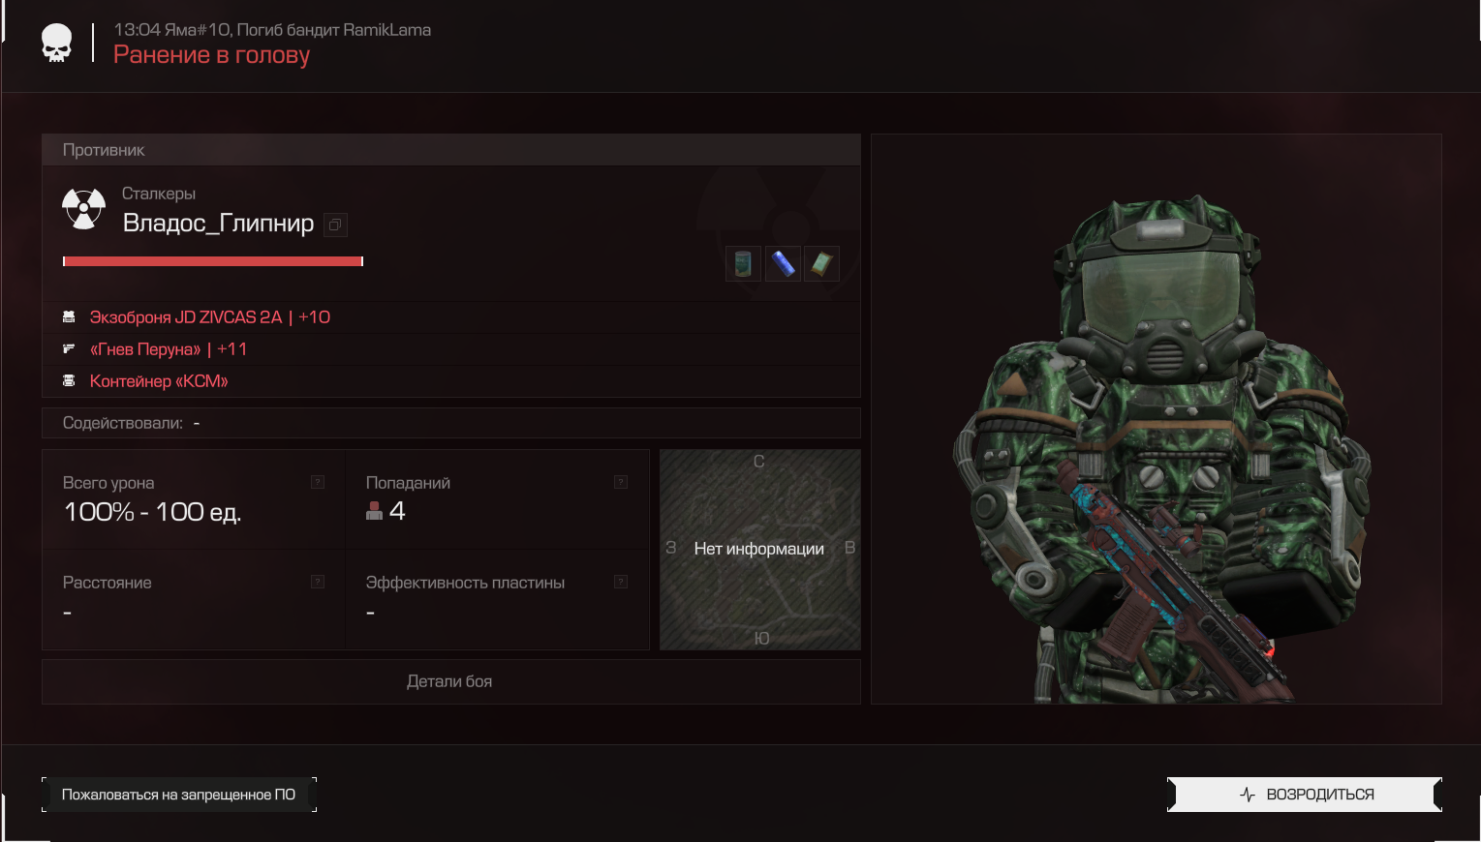Click the Stalkers faction radiation emblem
The image size is (1481, 842).
pos(83,208)
